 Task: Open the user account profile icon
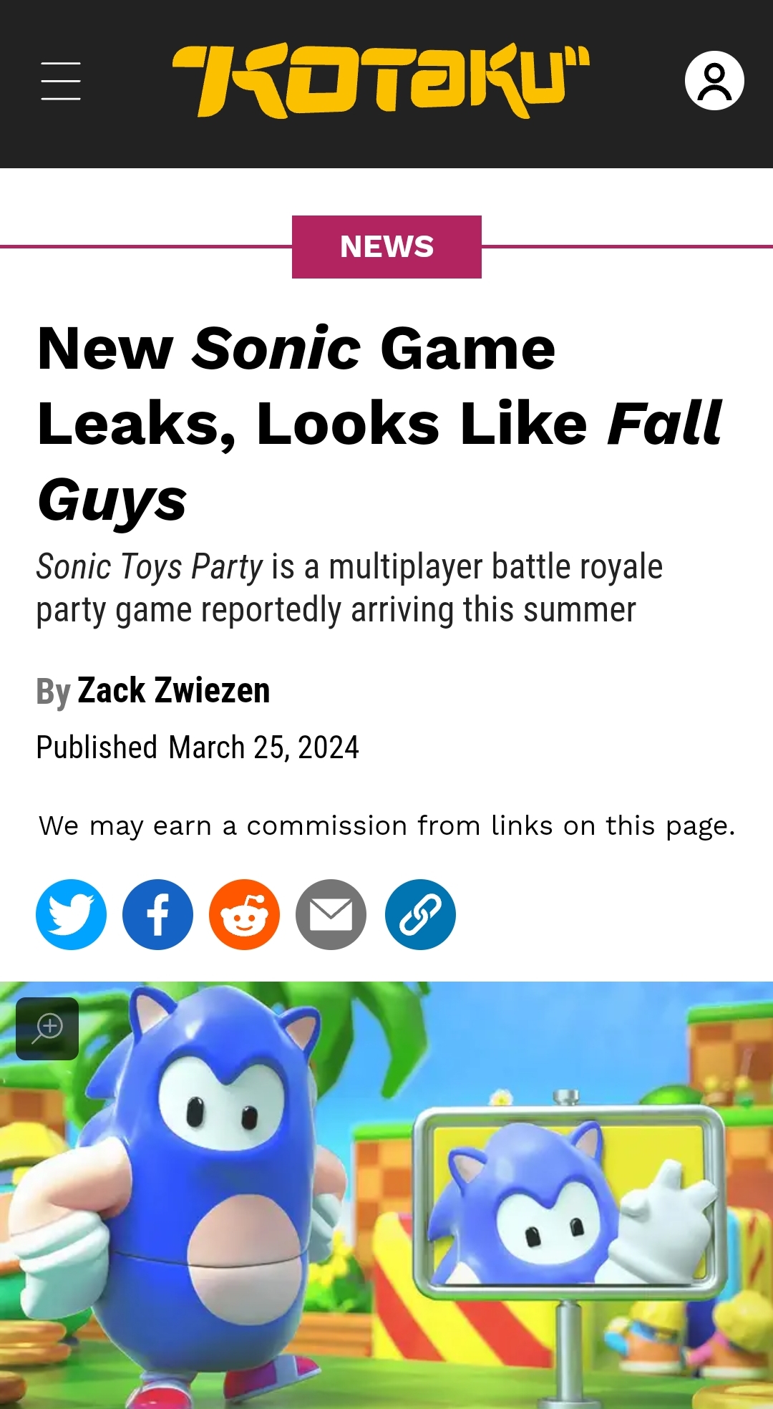coord(714,80)
